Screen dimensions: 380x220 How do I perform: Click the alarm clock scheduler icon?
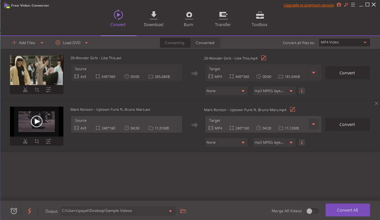click(x=14, y=211)
